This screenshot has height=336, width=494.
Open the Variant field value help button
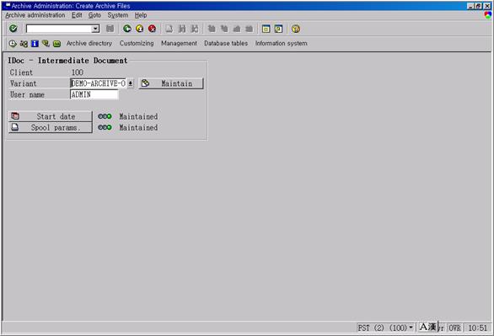point(131,83)
